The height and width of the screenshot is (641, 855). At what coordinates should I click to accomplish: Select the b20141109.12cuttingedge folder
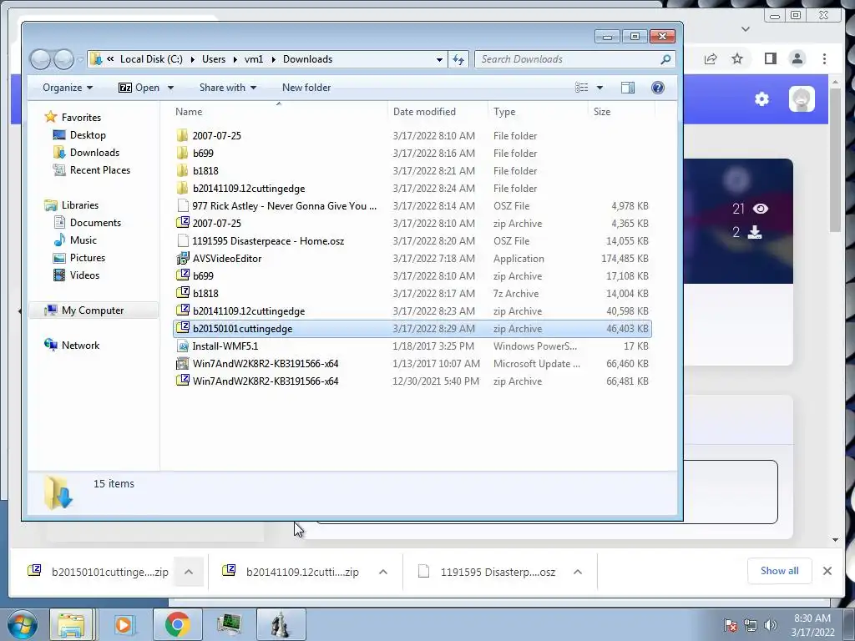(412, 189)
